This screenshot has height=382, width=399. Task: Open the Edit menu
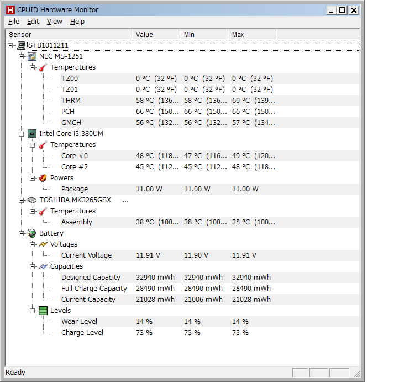point(33,22)
